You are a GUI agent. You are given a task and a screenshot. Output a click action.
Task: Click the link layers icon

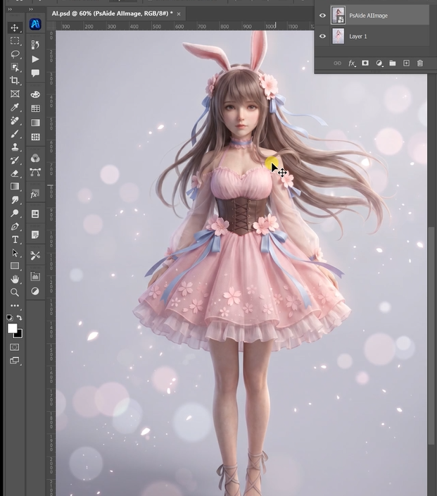tap(338, 63)
